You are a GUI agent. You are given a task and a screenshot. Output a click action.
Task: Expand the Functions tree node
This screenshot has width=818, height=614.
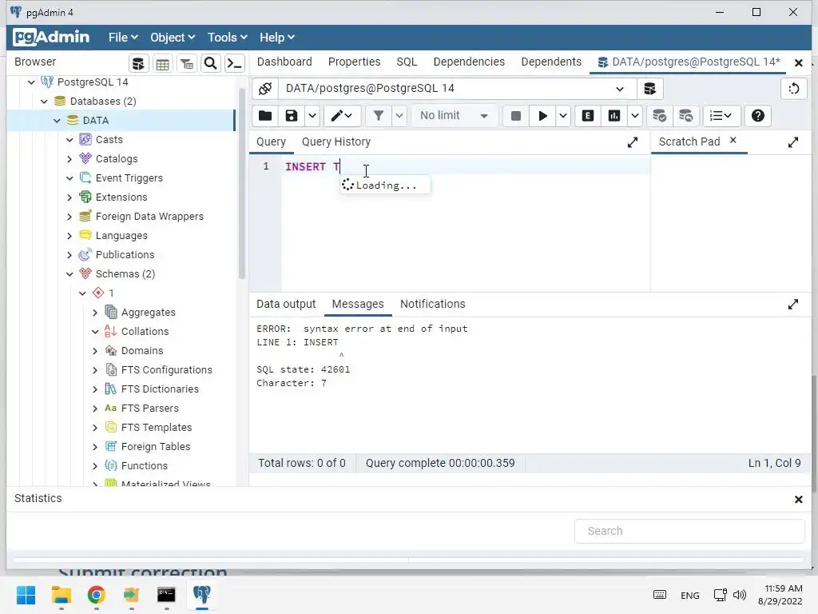pos(95,466)
